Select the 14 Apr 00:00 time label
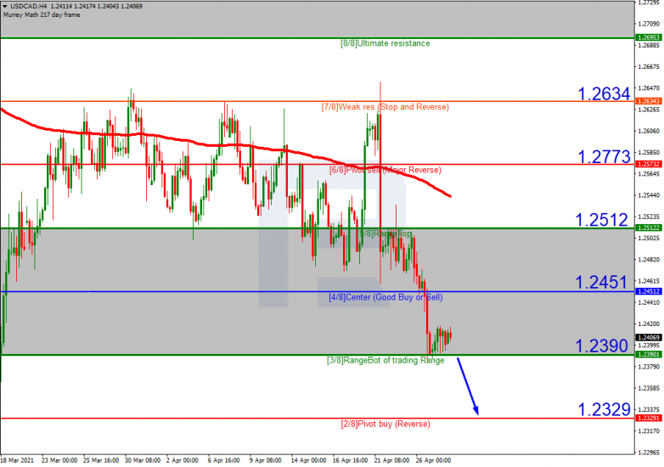664x467 pixels. [x=308, y=460]
